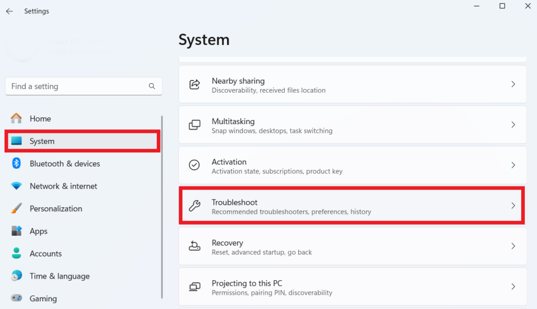
Task: Open Apps settings
Action: [38, 231]
